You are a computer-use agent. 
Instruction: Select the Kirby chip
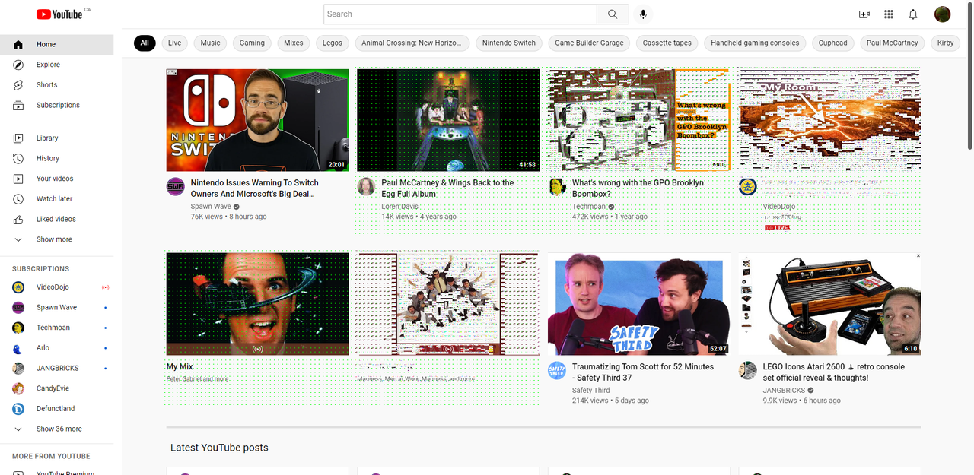click(x=946, y=43)
